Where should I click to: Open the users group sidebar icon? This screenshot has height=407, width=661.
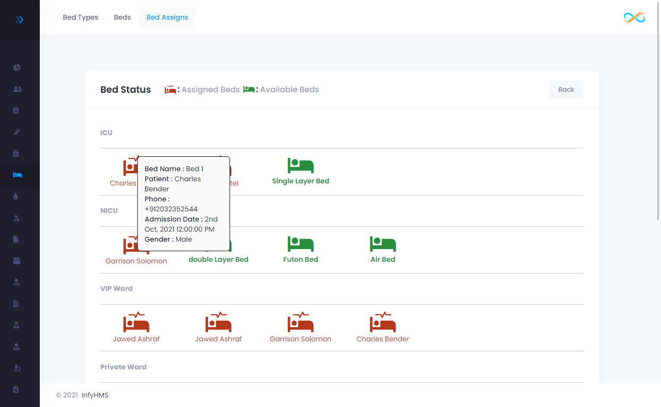point(17,89)
